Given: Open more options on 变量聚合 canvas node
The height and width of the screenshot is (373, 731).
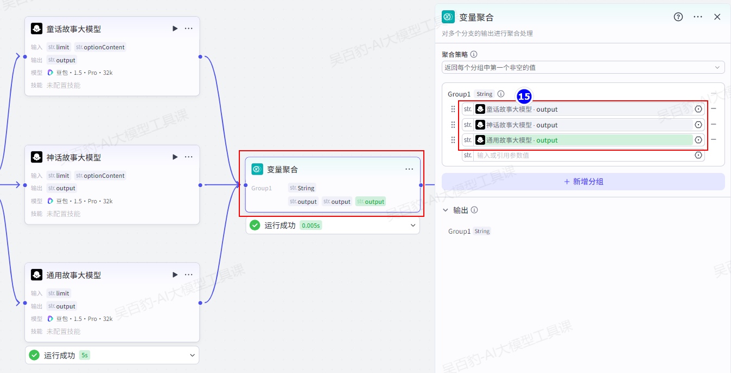Looking at the screenshot, I should click(409, 169).
